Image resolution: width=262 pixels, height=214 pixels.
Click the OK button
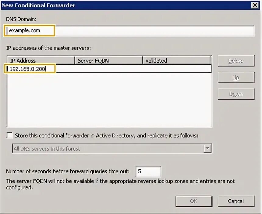click(x=194, y=201)
